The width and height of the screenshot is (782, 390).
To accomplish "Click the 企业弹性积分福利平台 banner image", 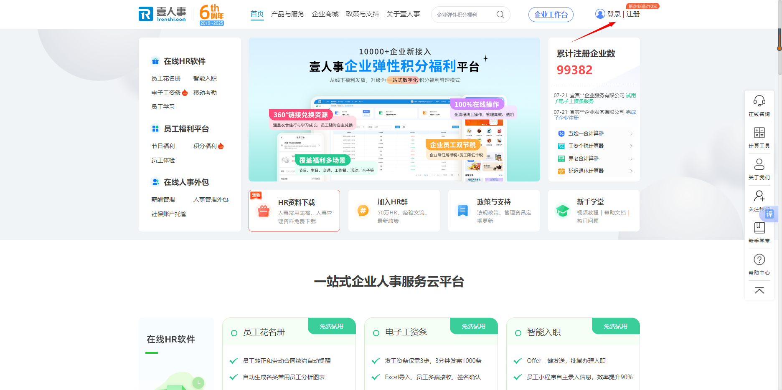I will 394,110.
